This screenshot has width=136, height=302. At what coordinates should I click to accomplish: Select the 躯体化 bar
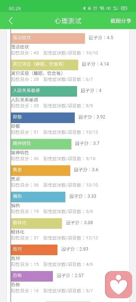coord(36,223)
